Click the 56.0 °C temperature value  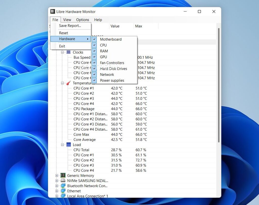(x=117, y=124)
